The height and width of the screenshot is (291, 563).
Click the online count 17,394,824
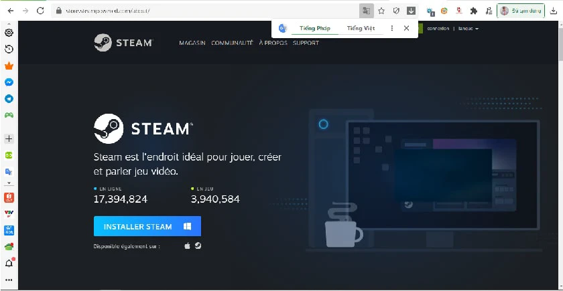pyautogui.click(x=121, y=199)
